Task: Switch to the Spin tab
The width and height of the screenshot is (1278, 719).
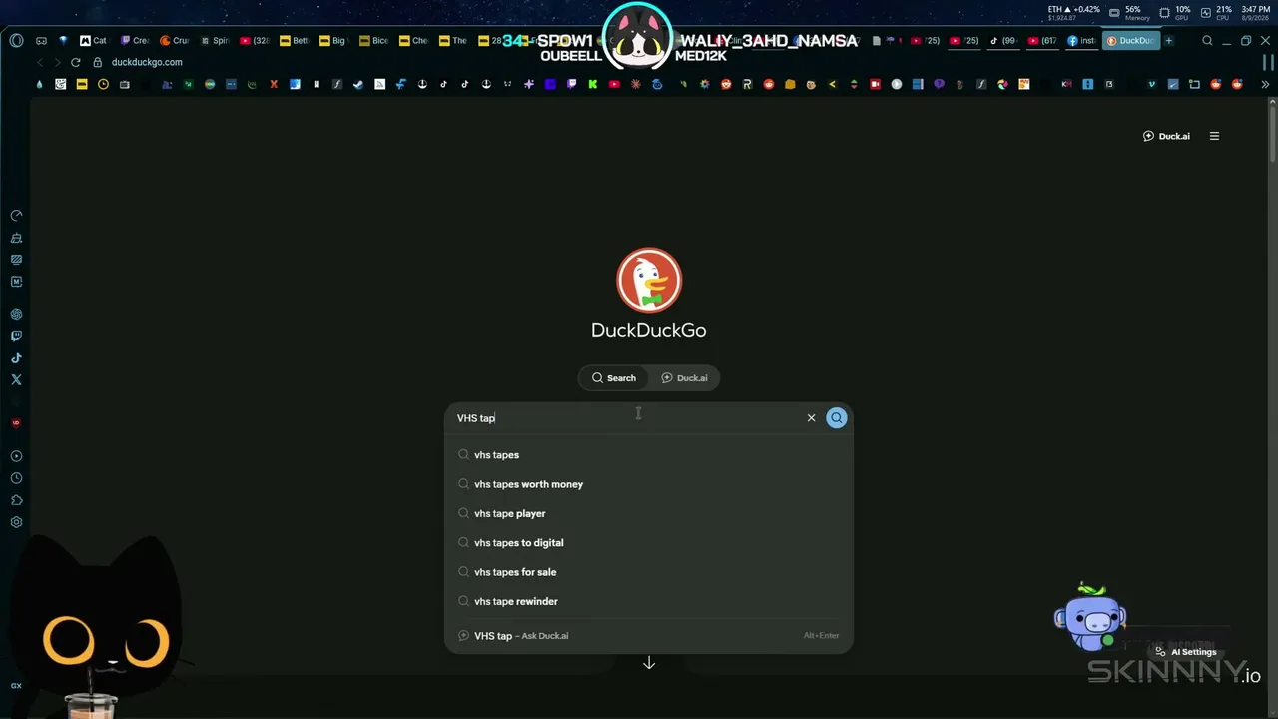Action: point(214,41)
